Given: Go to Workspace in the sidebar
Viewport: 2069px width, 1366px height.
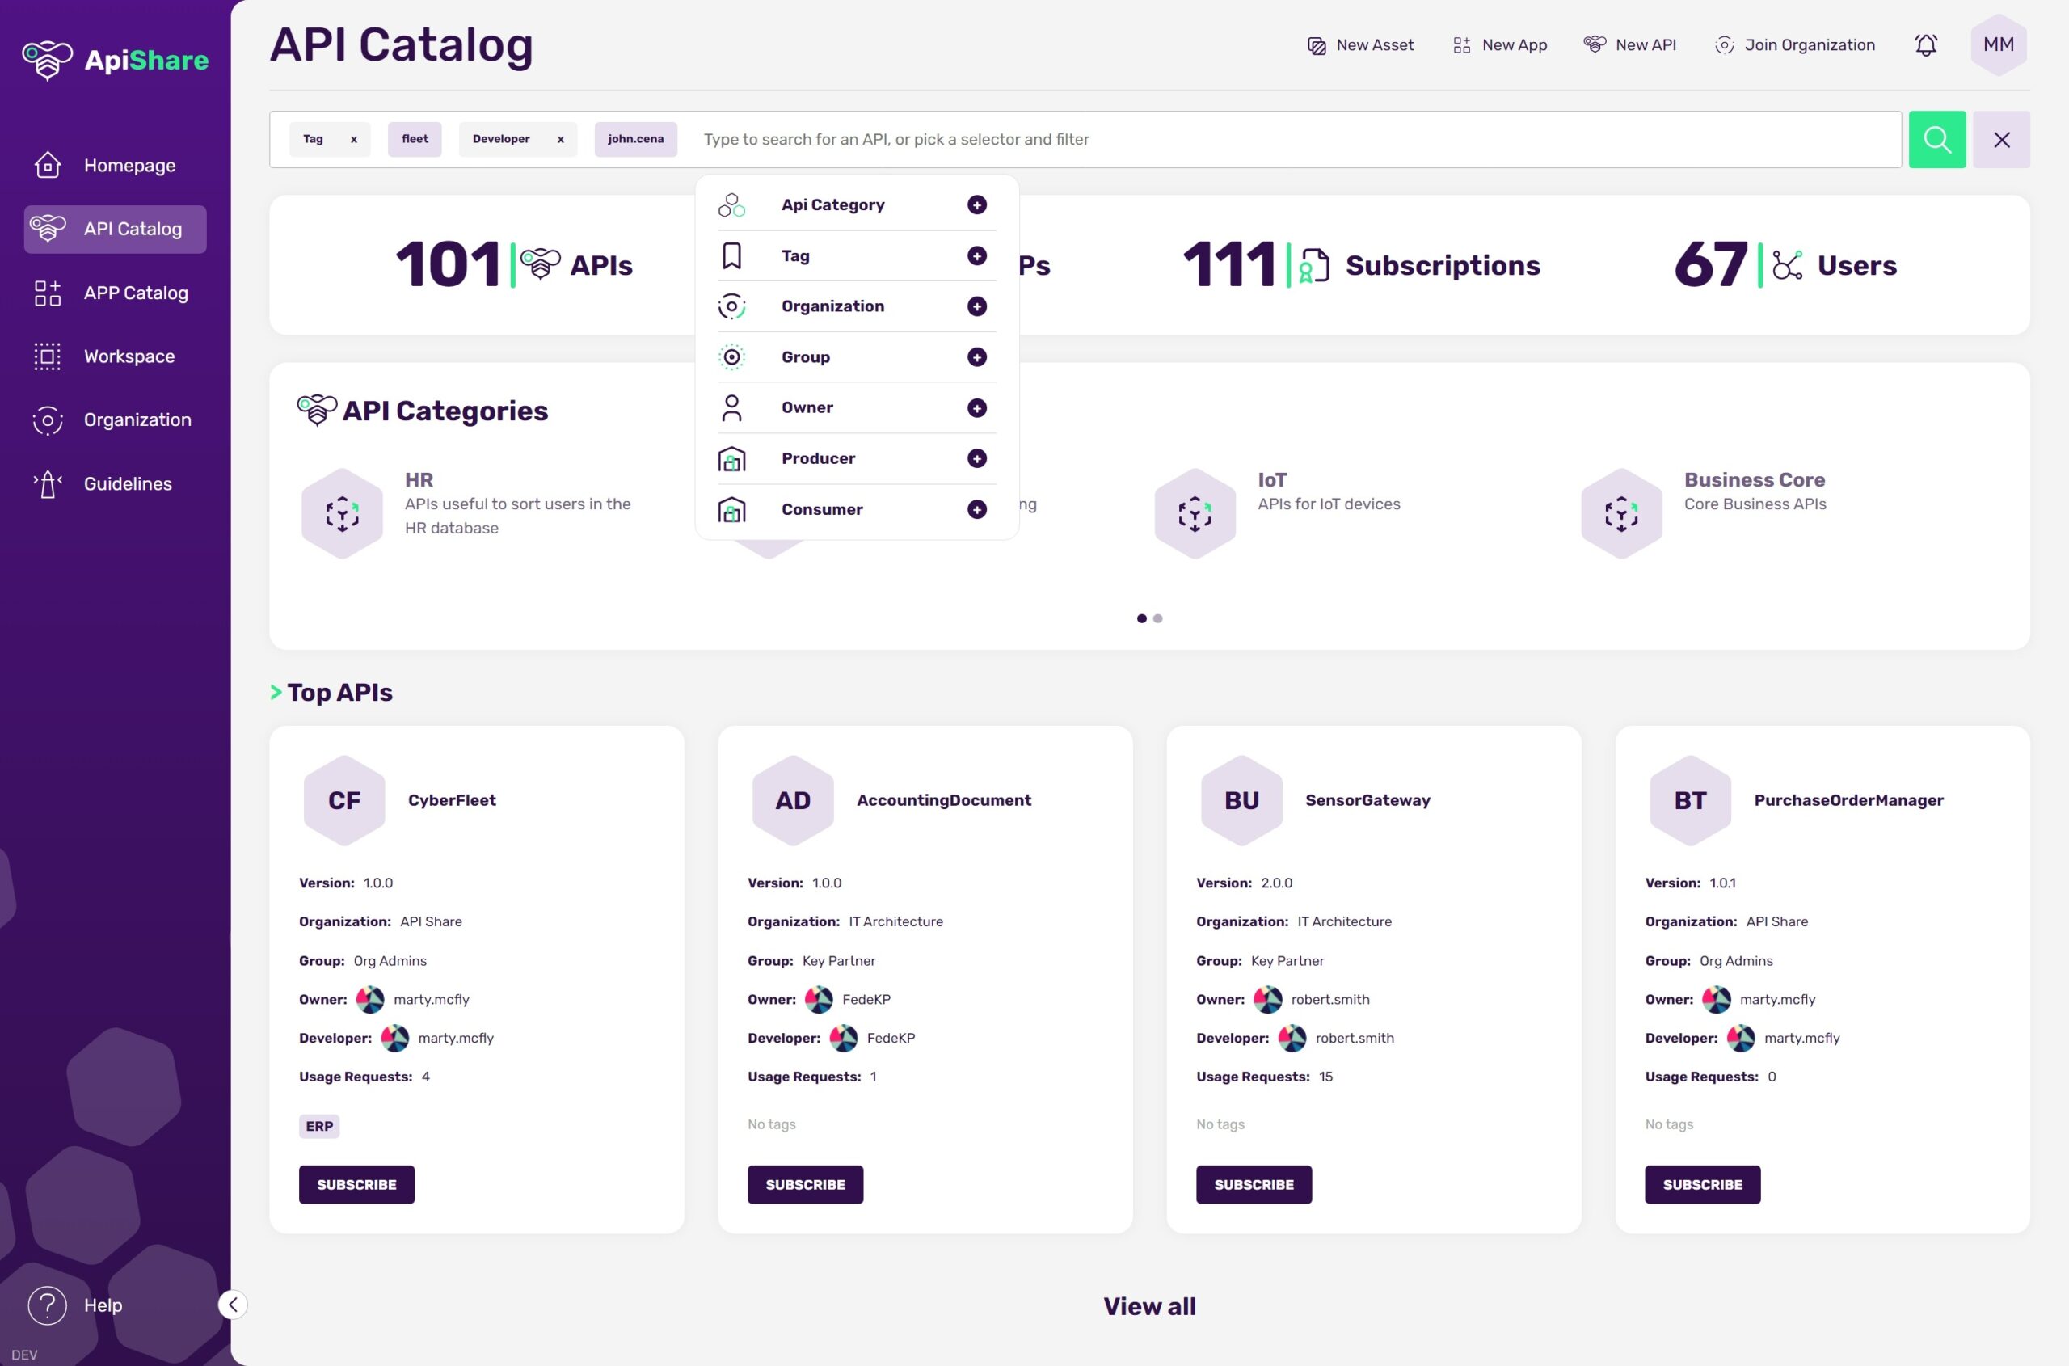Looking at the screenshot, I should tap(129, 356).
